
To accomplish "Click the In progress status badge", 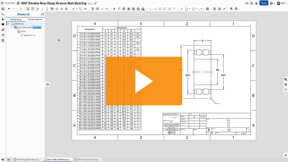I will [37, 28].
